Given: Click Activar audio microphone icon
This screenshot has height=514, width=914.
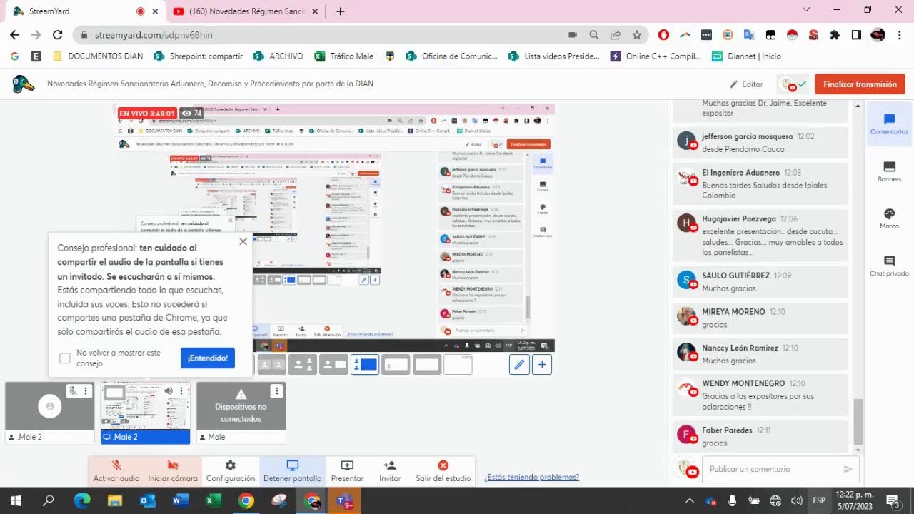Looking at the screenshot, I should tap(116, 465).
